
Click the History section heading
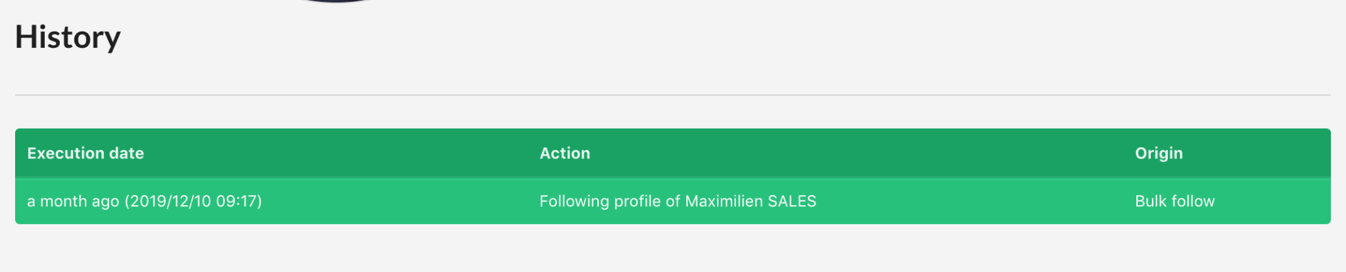[x=68, y=37]
